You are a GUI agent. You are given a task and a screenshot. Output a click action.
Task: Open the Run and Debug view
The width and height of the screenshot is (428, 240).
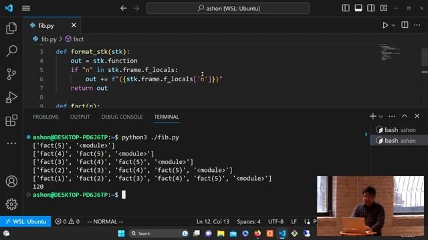(11, 97)
